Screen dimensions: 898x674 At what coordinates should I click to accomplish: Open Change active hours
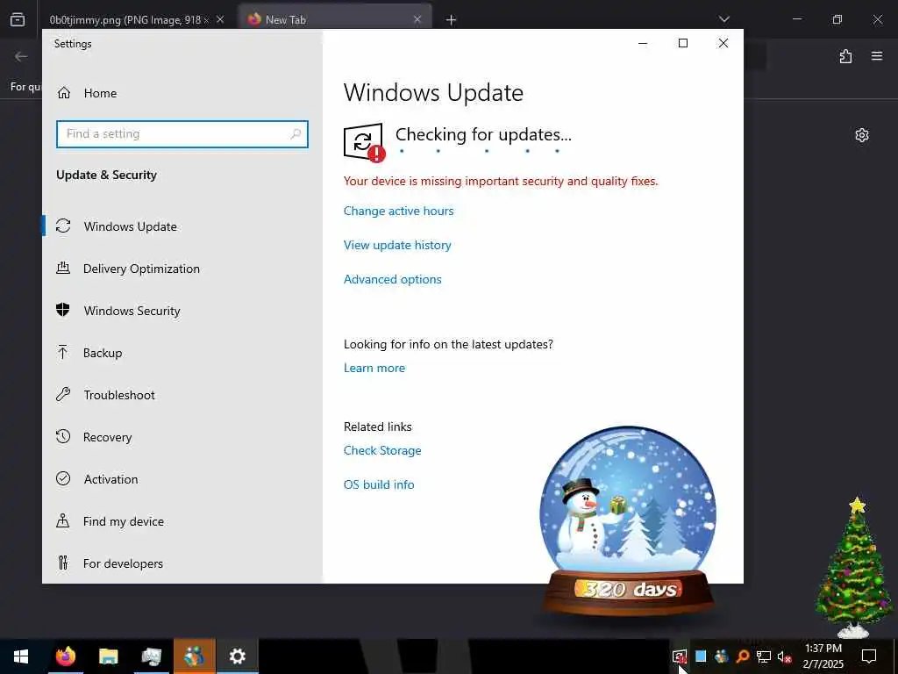[x=399, y=211]
